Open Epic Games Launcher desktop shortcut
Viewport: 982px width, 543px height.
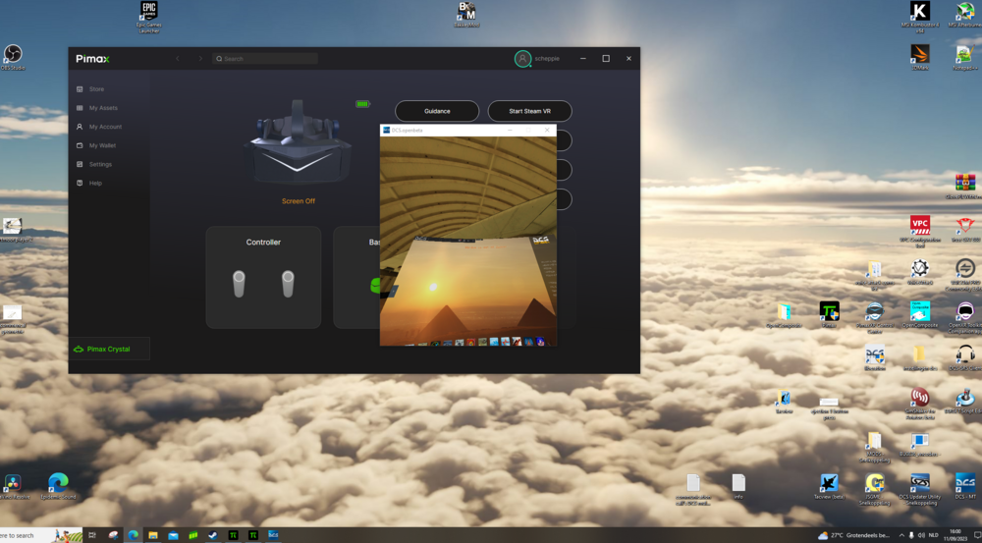[x=148, y=17]
